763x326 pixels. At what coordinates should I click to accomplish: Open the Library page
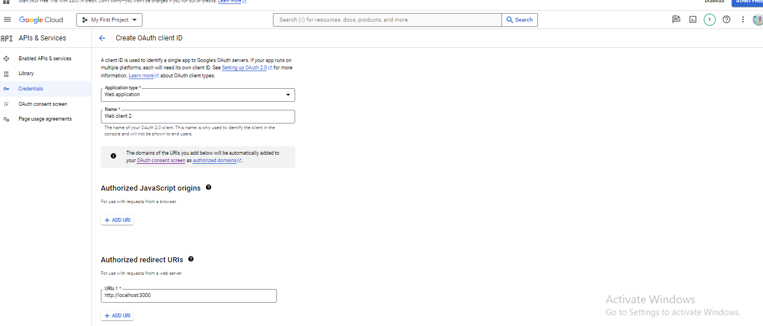[26, 73]
